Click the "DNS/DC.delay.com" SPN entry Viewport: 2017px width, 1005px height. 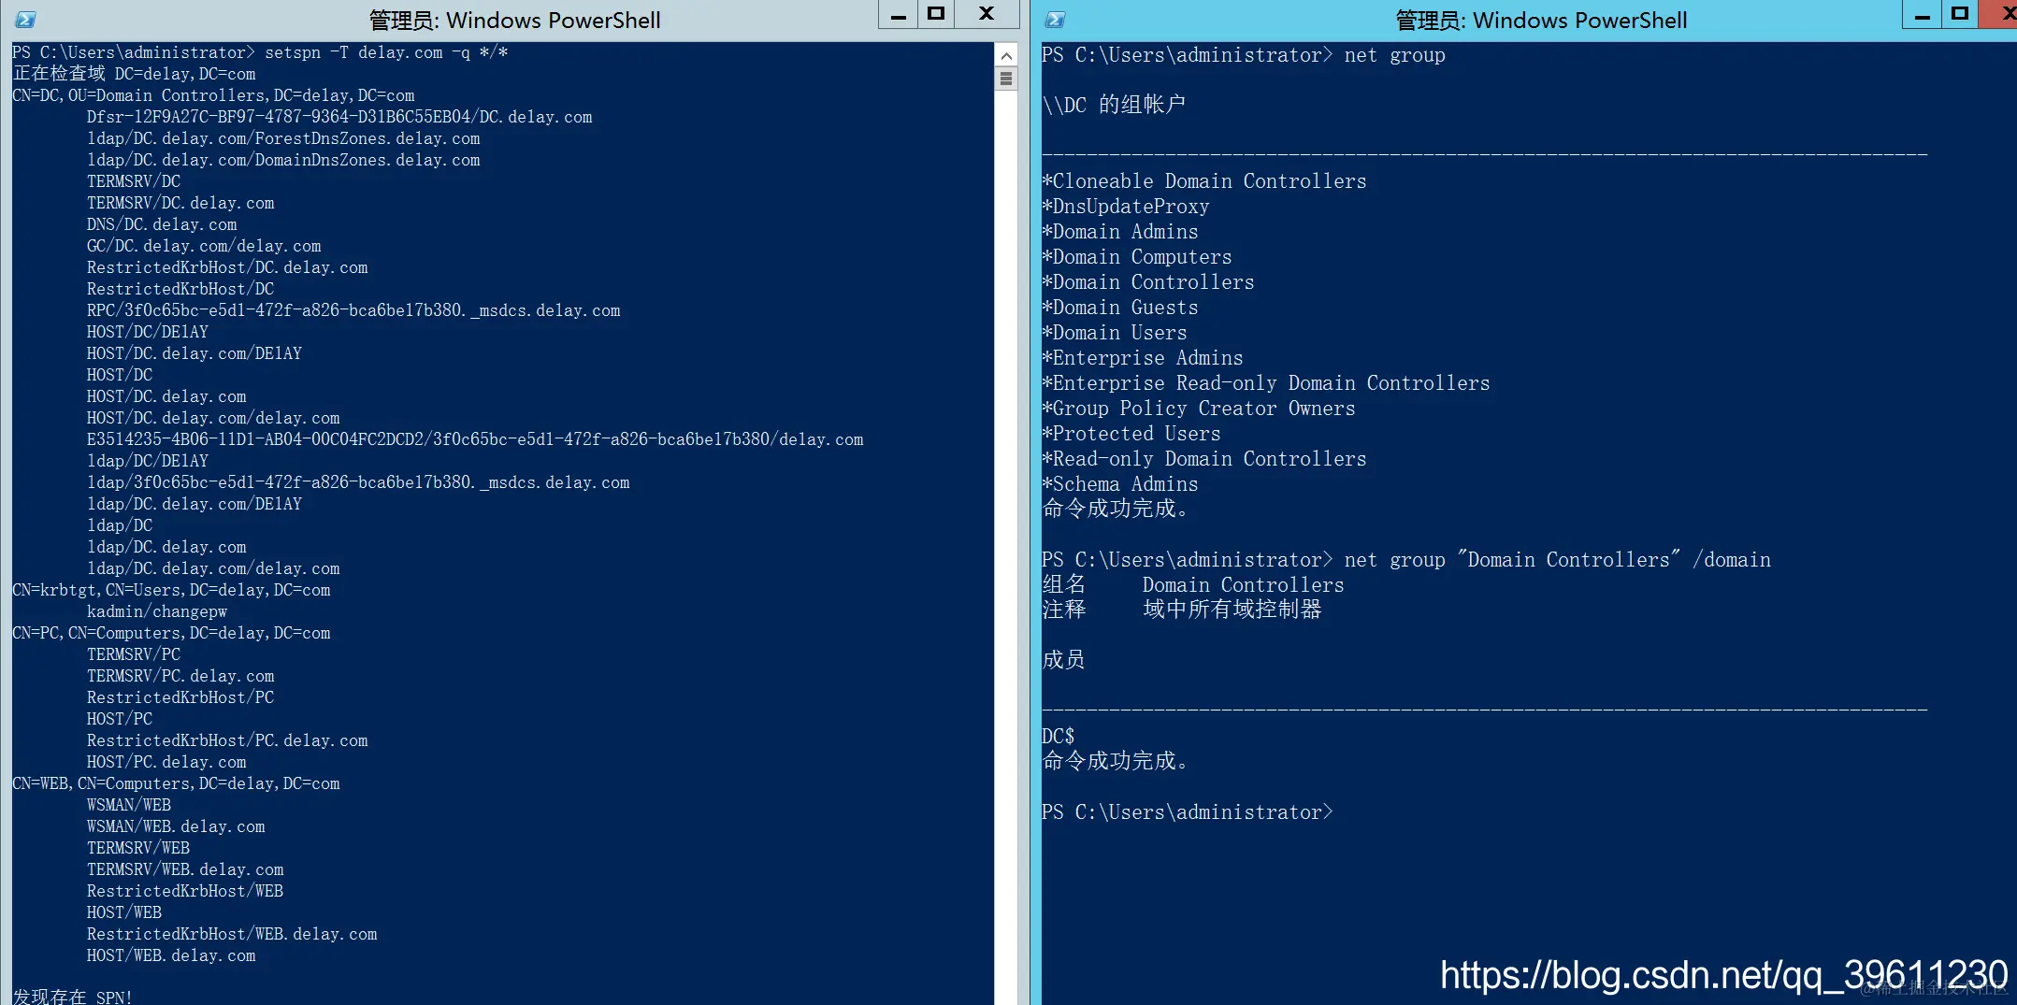[162, 224]
